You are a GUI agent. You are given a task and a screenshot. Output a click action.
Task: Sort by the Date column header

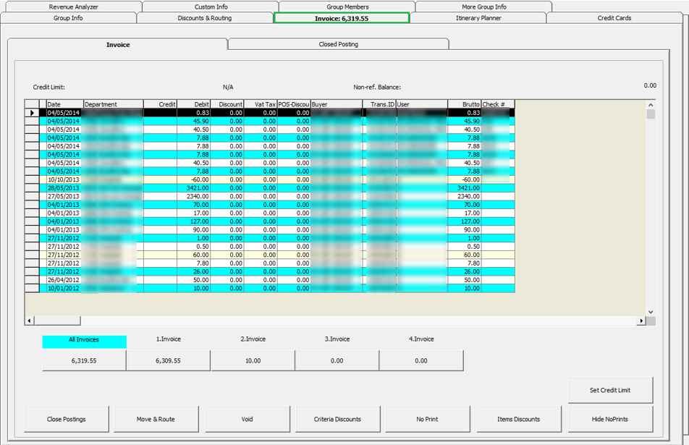tap(64, 104)
